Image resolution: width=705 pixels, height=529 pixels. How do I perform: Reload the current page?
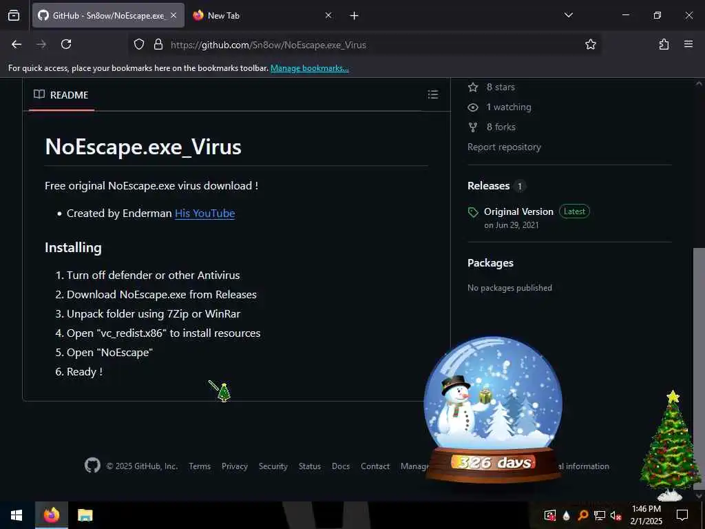click(x=66, y=44)
